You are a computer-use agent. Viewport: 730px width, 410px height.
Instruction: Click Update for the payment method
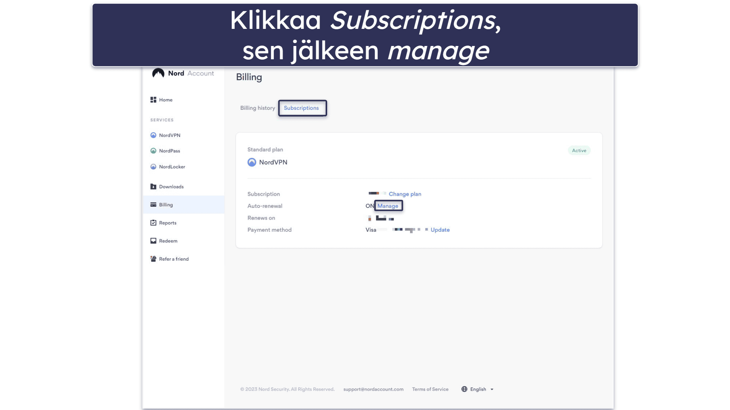[440, 230]
